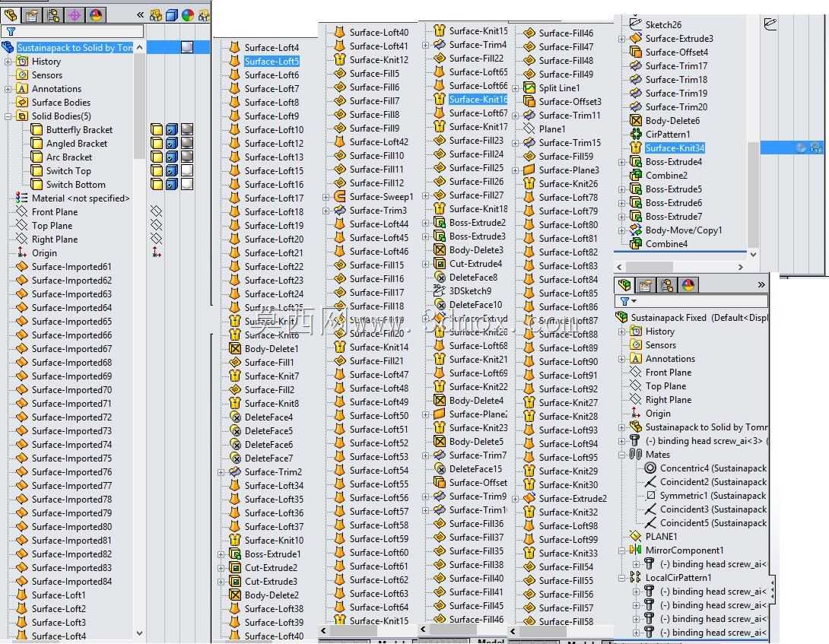Select the Cut-Extrude2 feature icon

[x=235, y=568]
